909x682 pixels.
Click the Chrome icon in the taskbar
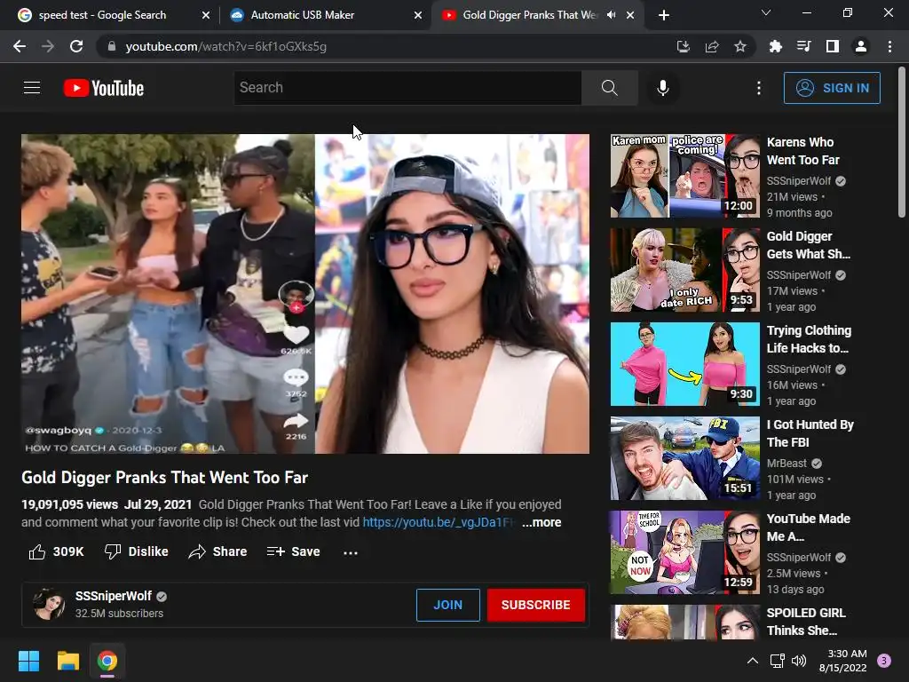pyautogui.click(x=107, y=661)
